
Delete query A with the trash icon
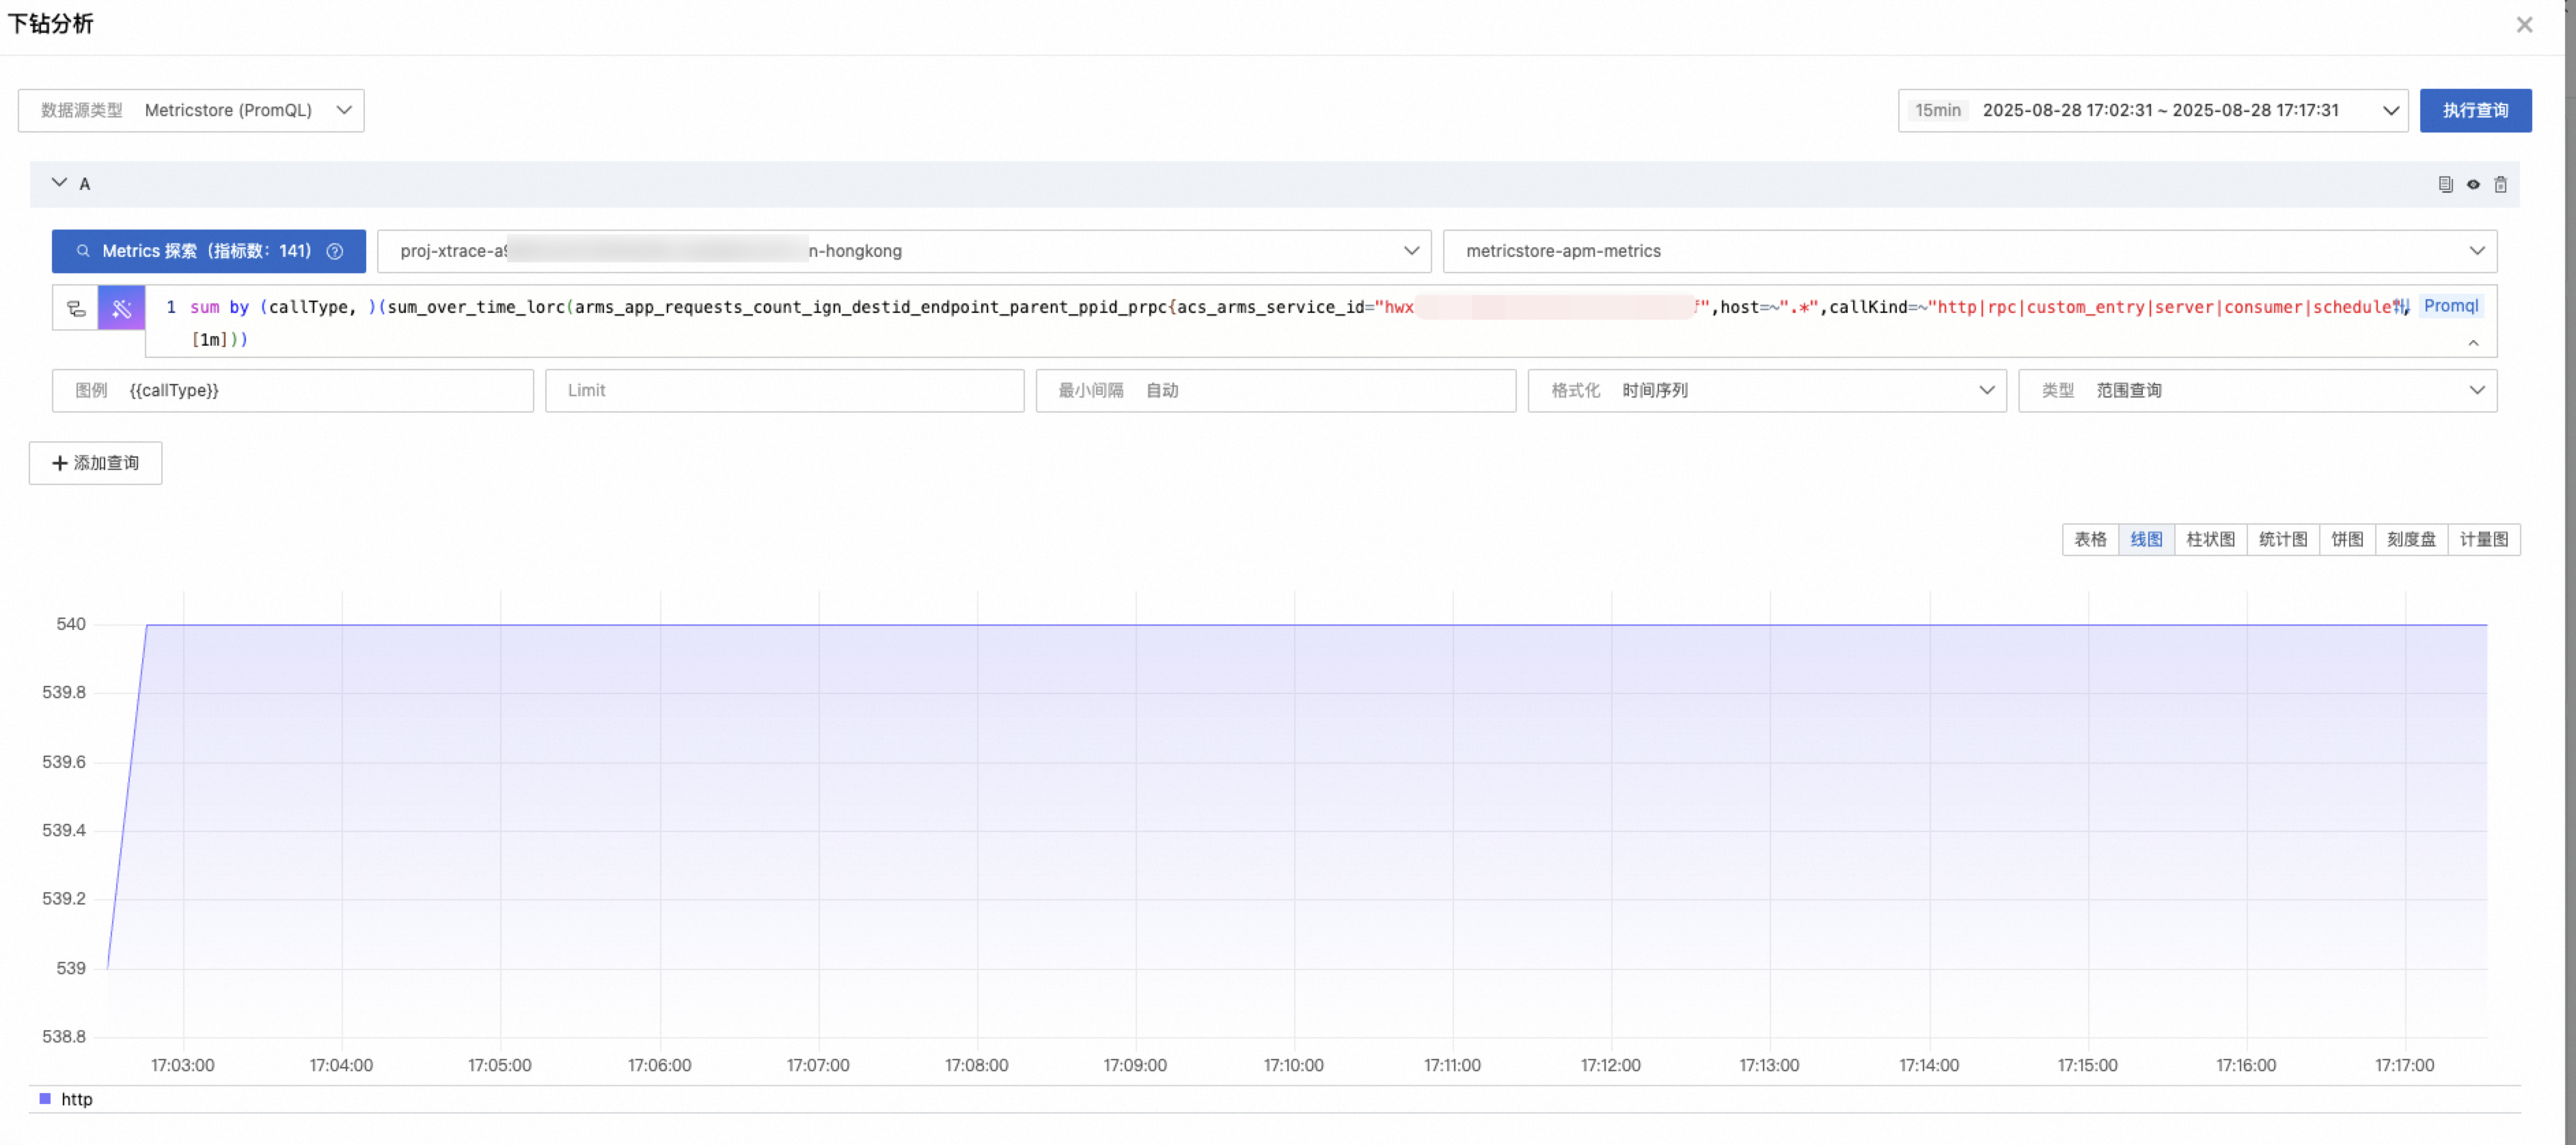tap(2500, 184)
